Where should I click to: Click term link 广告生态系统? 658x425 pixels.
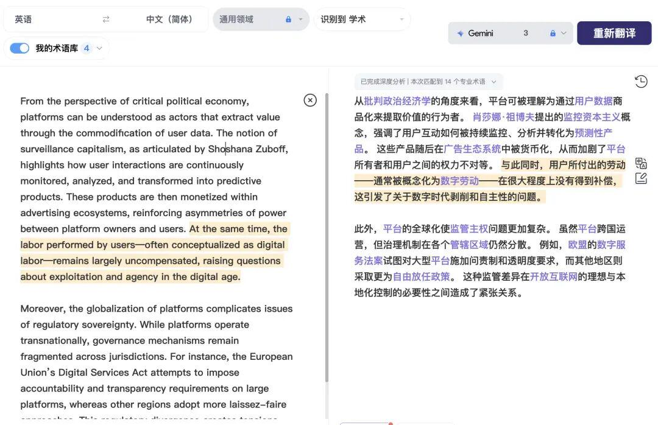click(472, 149)
